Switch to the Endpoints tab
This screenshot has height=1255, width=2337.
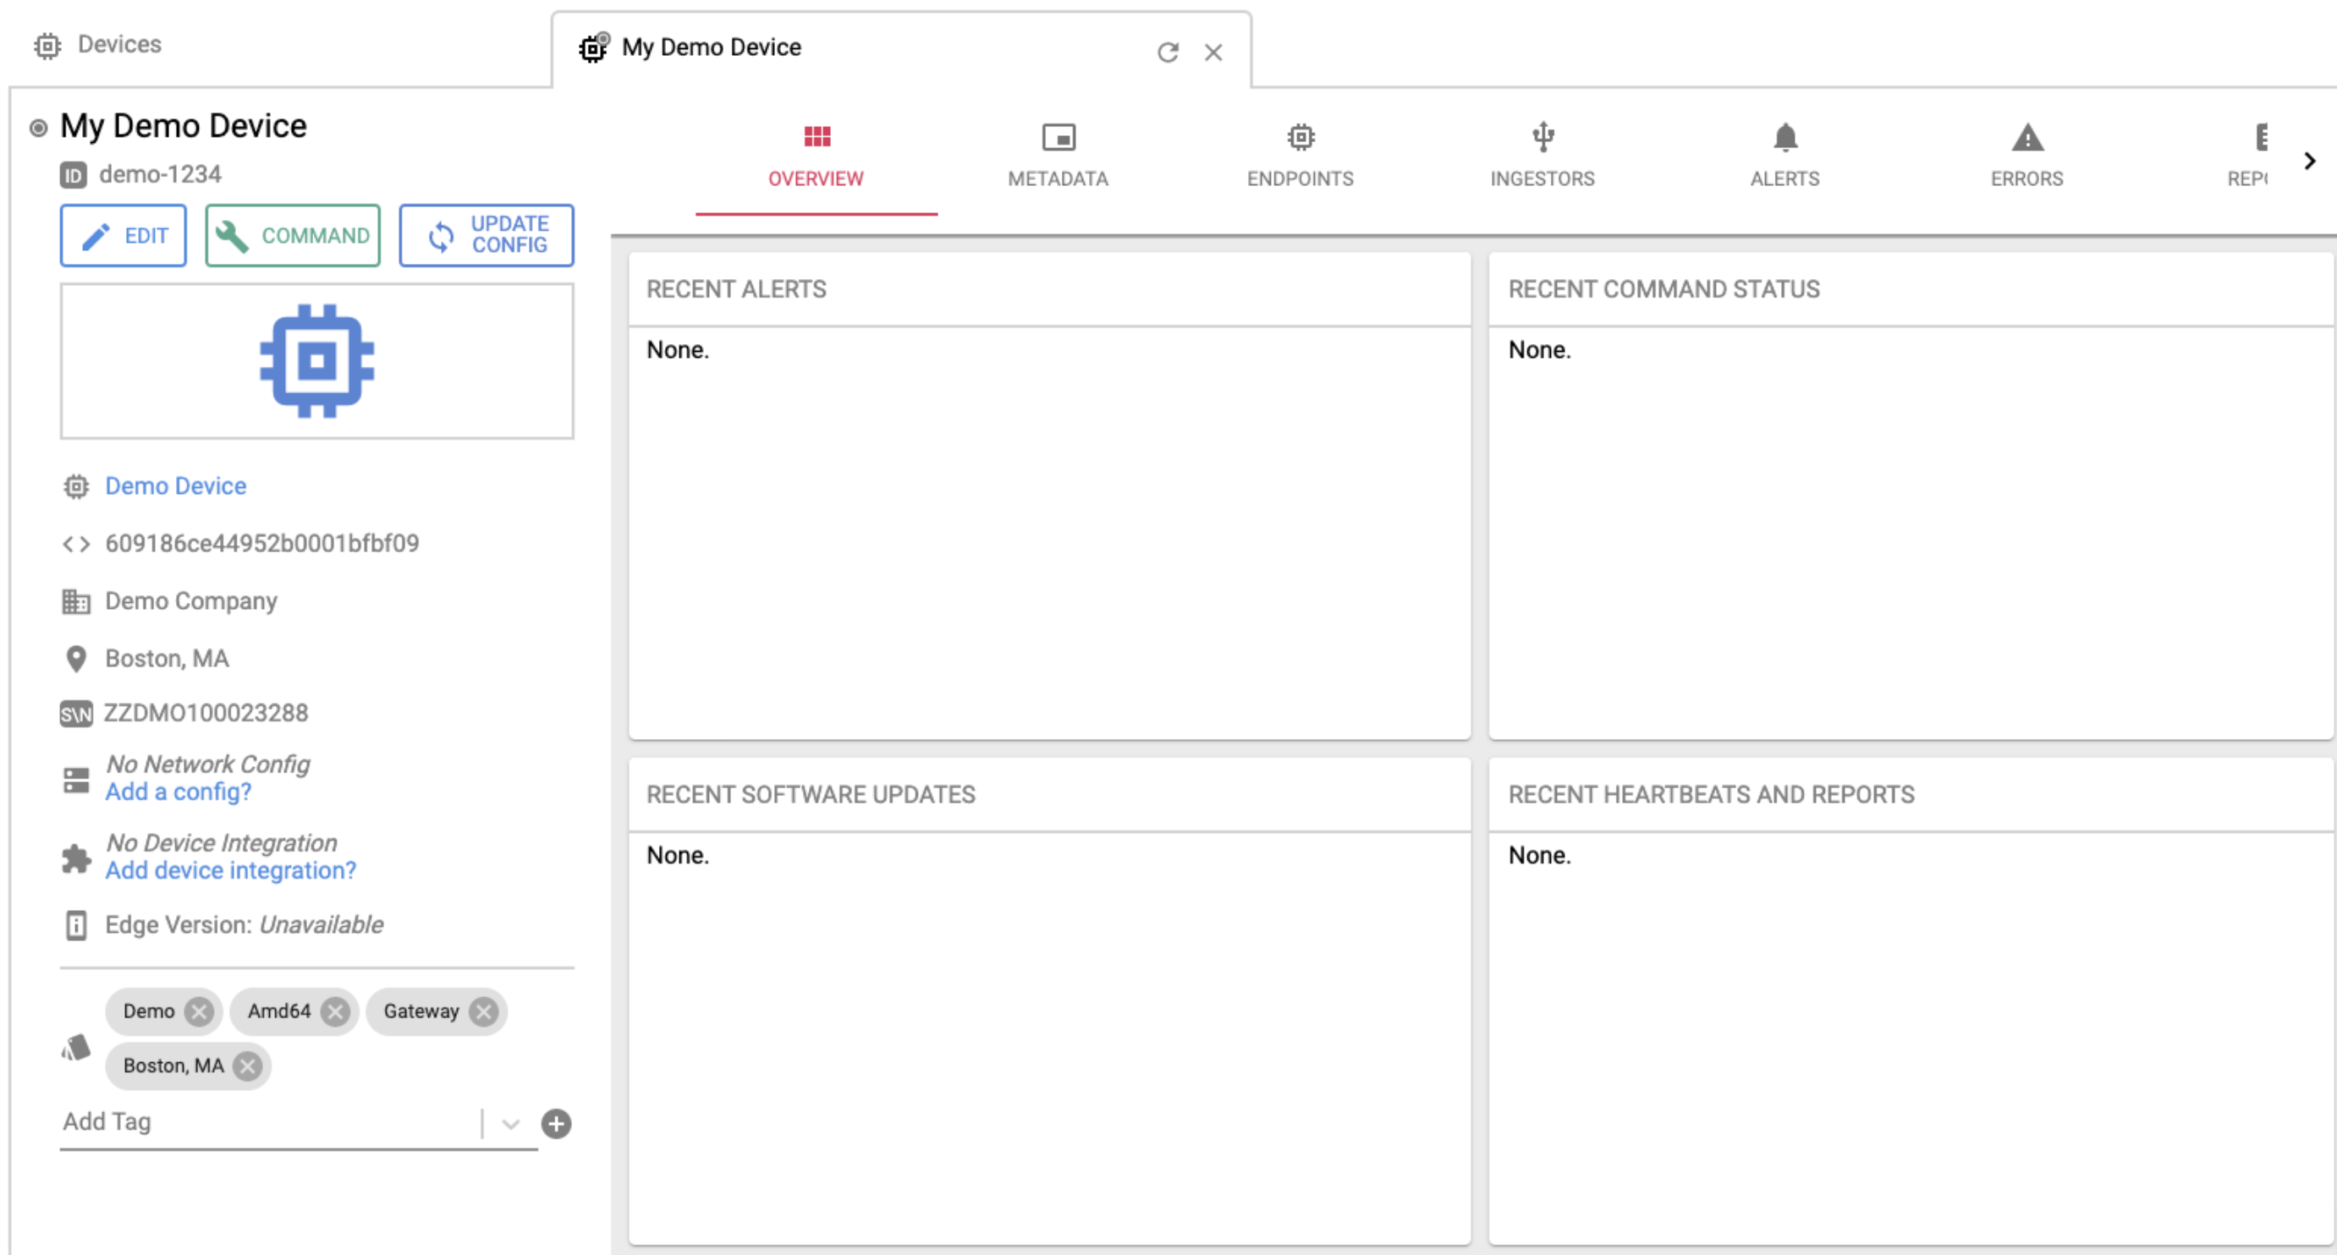pos(1299,155)
